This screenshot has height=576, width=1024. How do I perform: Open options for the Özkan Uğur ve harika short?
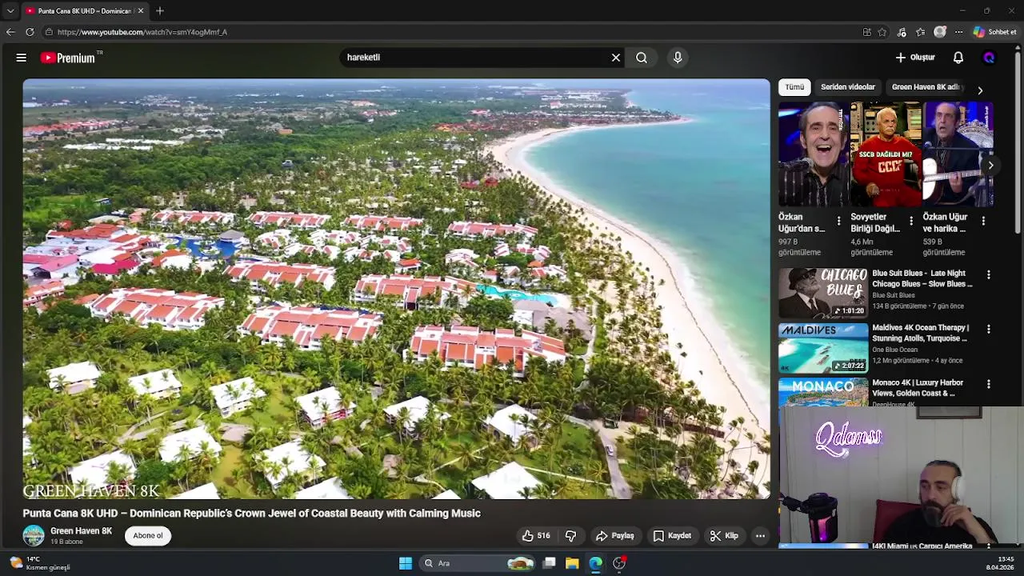[x=983, y=221]
